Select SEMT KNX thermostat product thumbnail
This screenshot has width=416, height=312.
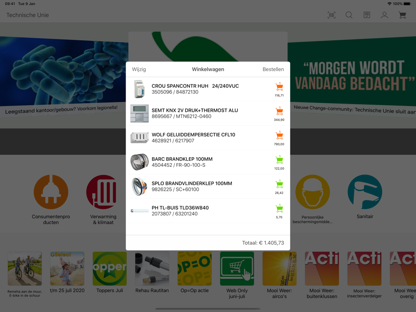pos(139,114)
